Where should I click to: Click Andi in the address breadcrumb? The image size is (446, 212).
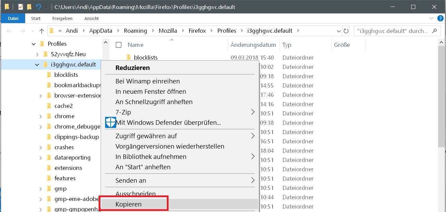(x=72, y=31)
